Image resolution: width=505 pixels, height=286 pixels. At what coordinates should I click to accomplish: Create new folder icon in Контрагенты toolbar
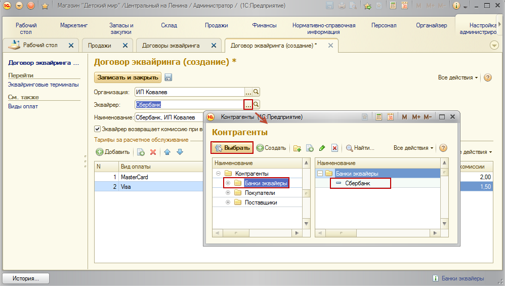[297, 148]
